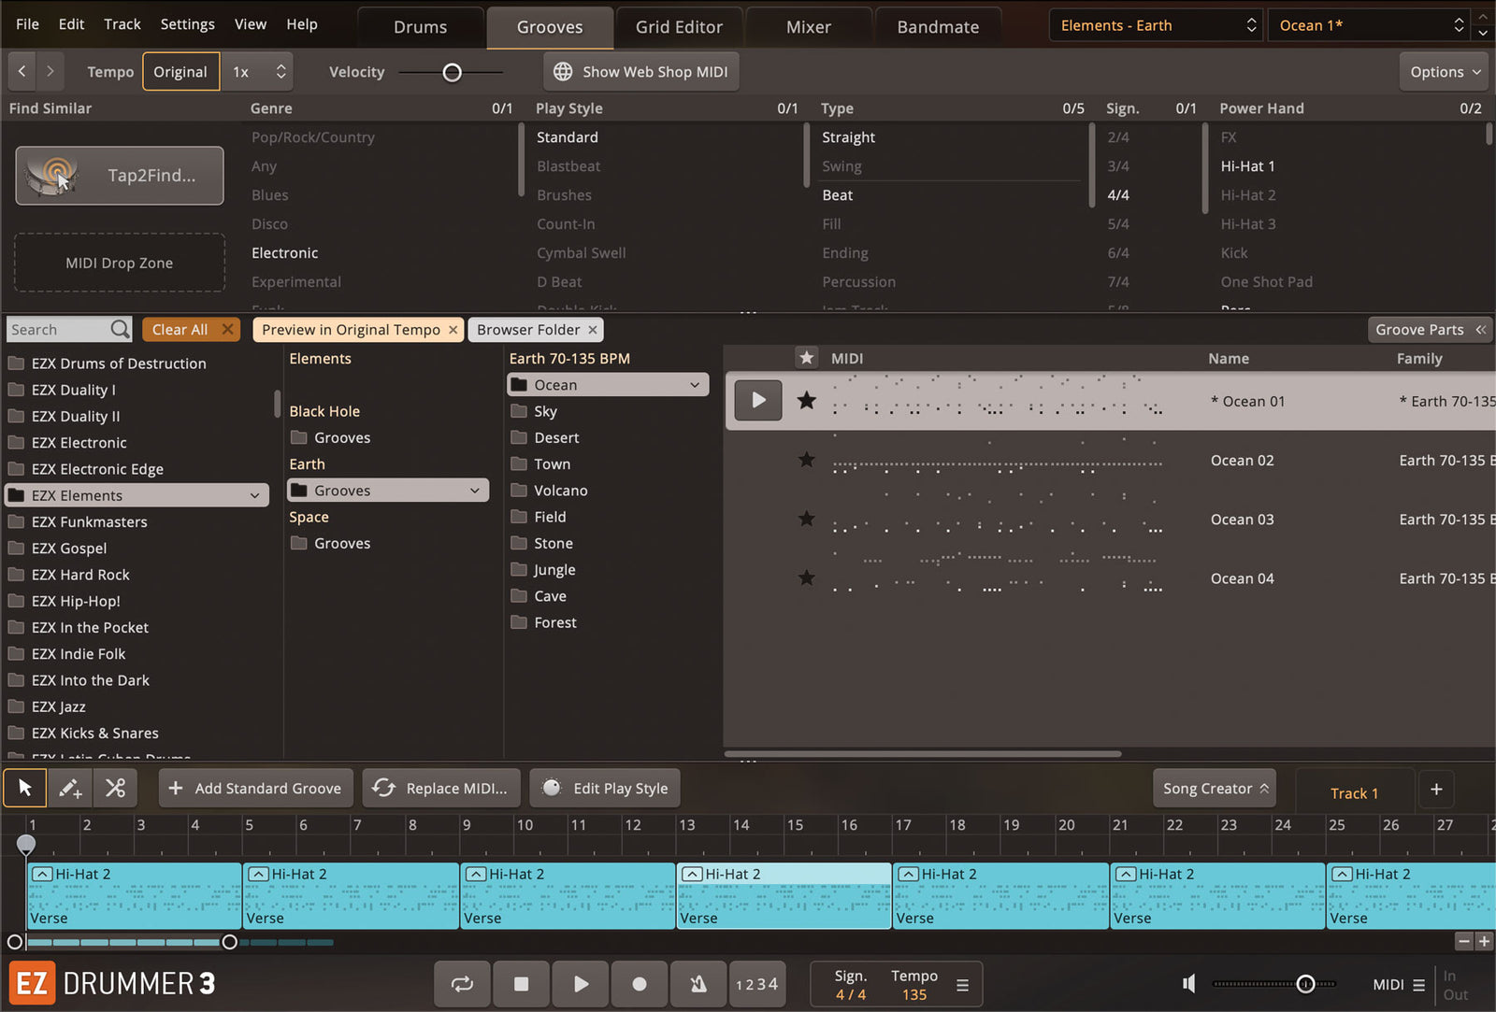Select the arrow pointer tool

(25, 788)
